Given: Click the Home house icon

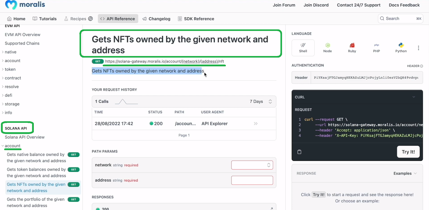Looking at the screenshot, I should (x=9, y=19).
